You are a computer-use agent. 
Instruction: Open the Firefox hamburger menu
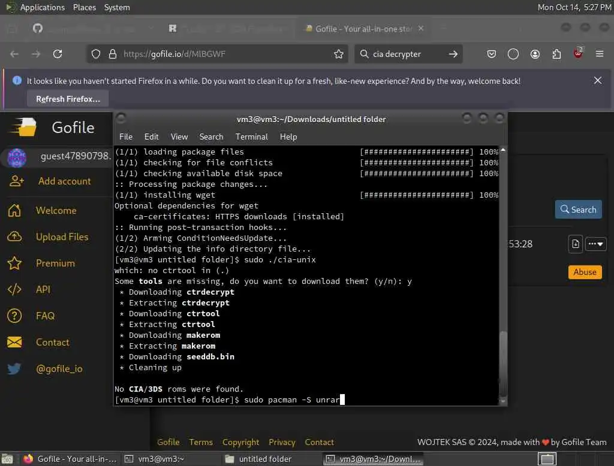pos(600,54)
